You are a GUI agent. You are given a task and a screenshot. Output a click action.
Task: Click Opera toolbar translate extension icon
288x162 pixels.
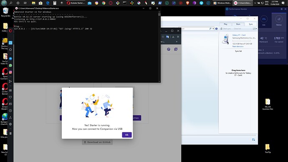167,37
